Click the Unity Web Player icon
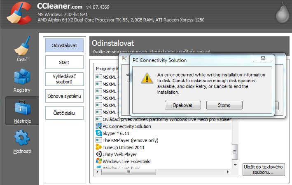 pos(98,154)
